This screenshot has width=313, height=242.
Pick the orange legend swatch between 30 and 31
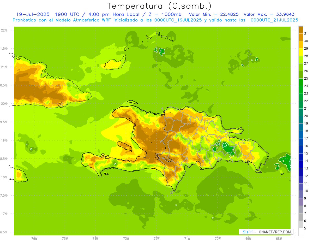click(x=301, y=37)
